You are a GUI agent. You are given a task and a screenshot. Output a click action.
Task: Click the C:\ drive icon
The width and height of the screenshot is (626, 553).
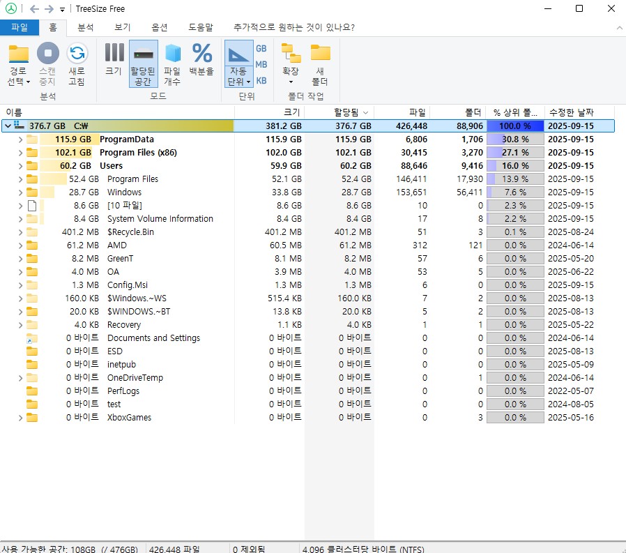(19, 125)
